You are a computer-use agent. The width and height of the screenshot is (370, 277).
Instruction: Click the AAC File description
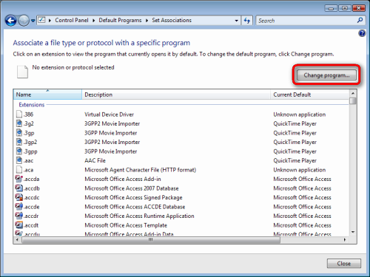(x=95, y=160)
